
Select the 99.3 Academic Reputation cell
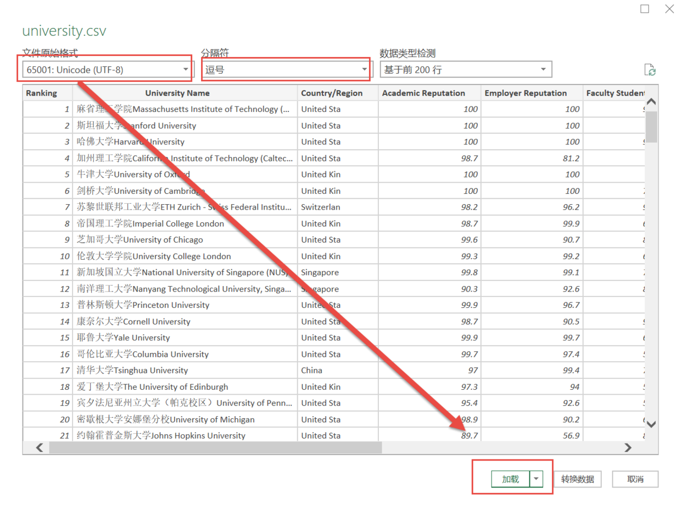pyautogui.click(x=430, y=256)
